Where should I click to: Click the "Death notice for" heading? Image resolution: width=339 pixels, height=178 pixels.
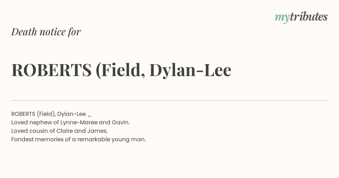[46, 32]
